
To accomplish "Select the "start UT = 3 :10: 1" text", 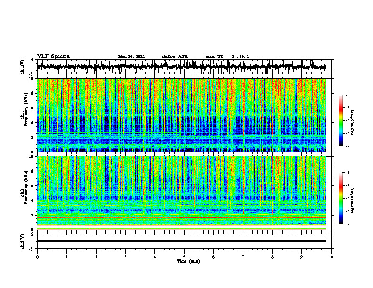I will (227, 56).
